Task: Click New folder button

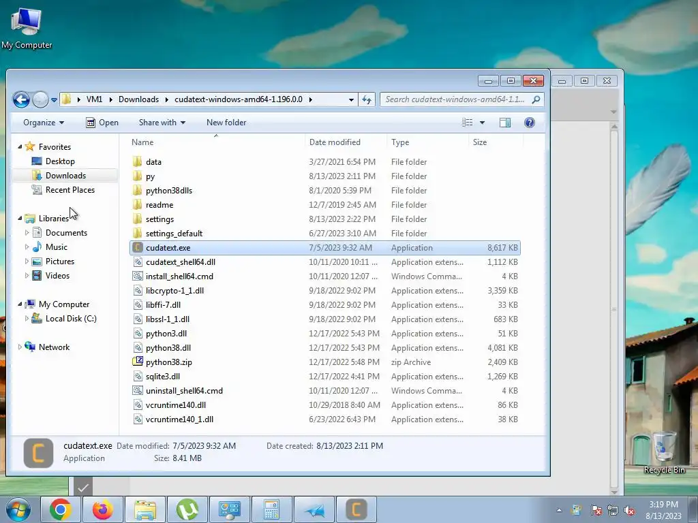Action: (226, 123)
